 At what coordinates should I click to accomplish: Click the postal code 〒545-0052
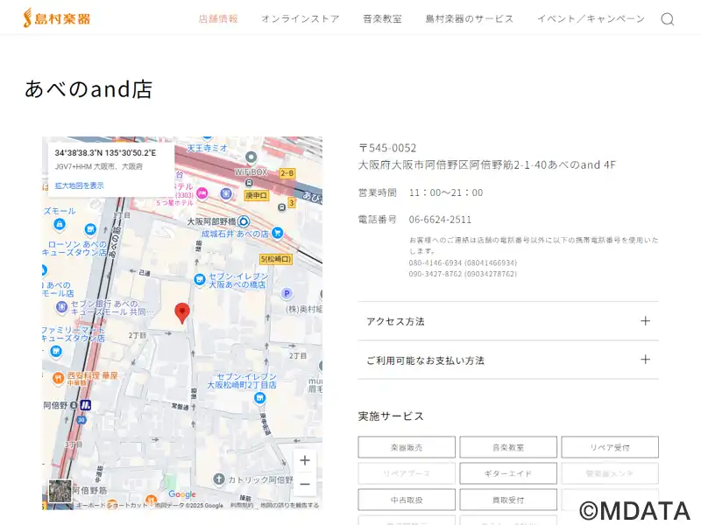387,148
